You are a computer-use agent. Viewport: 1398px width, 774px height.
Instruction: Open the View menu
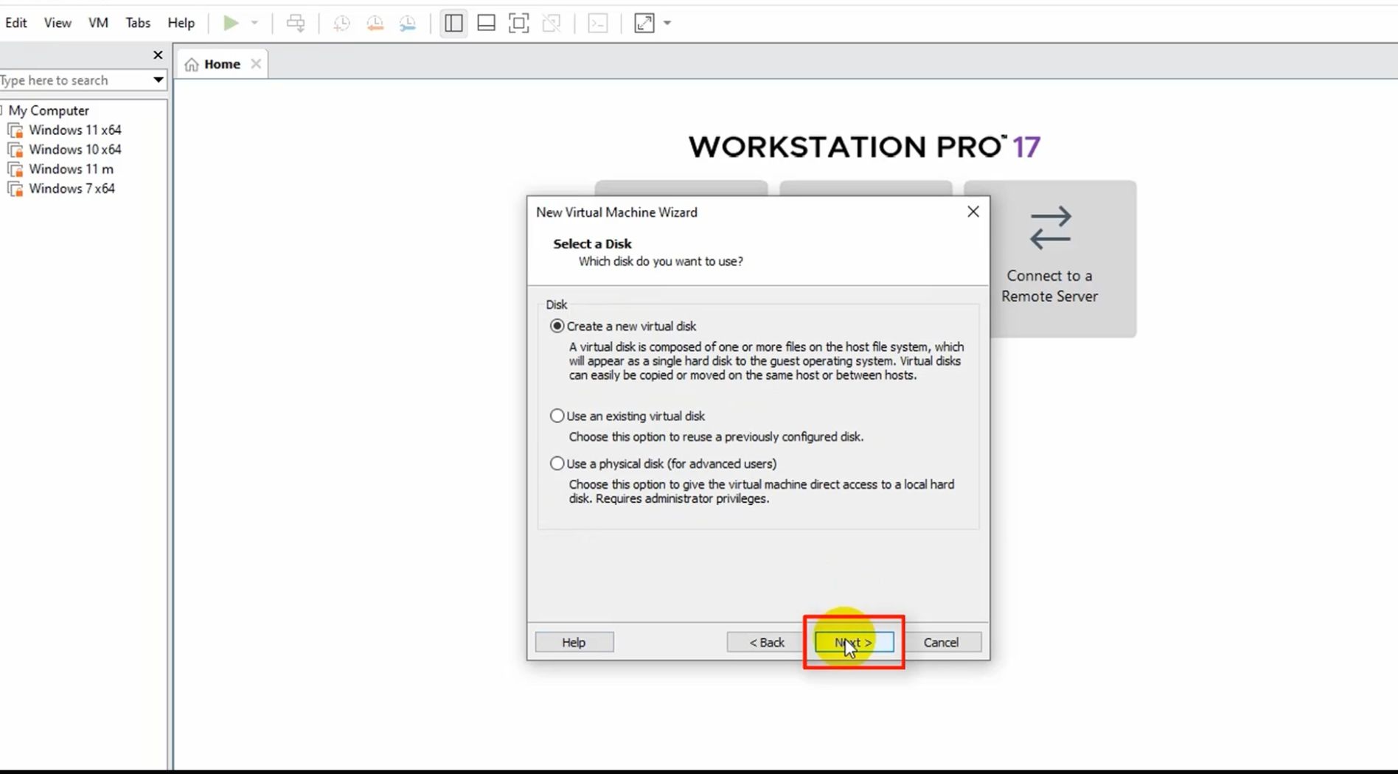coord(58,23)
